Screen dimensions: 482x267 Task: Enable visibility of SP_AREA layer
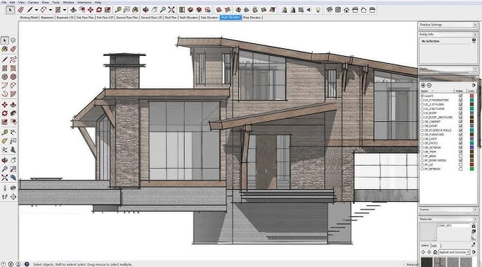pyautogui.click(x=461, y=156)
